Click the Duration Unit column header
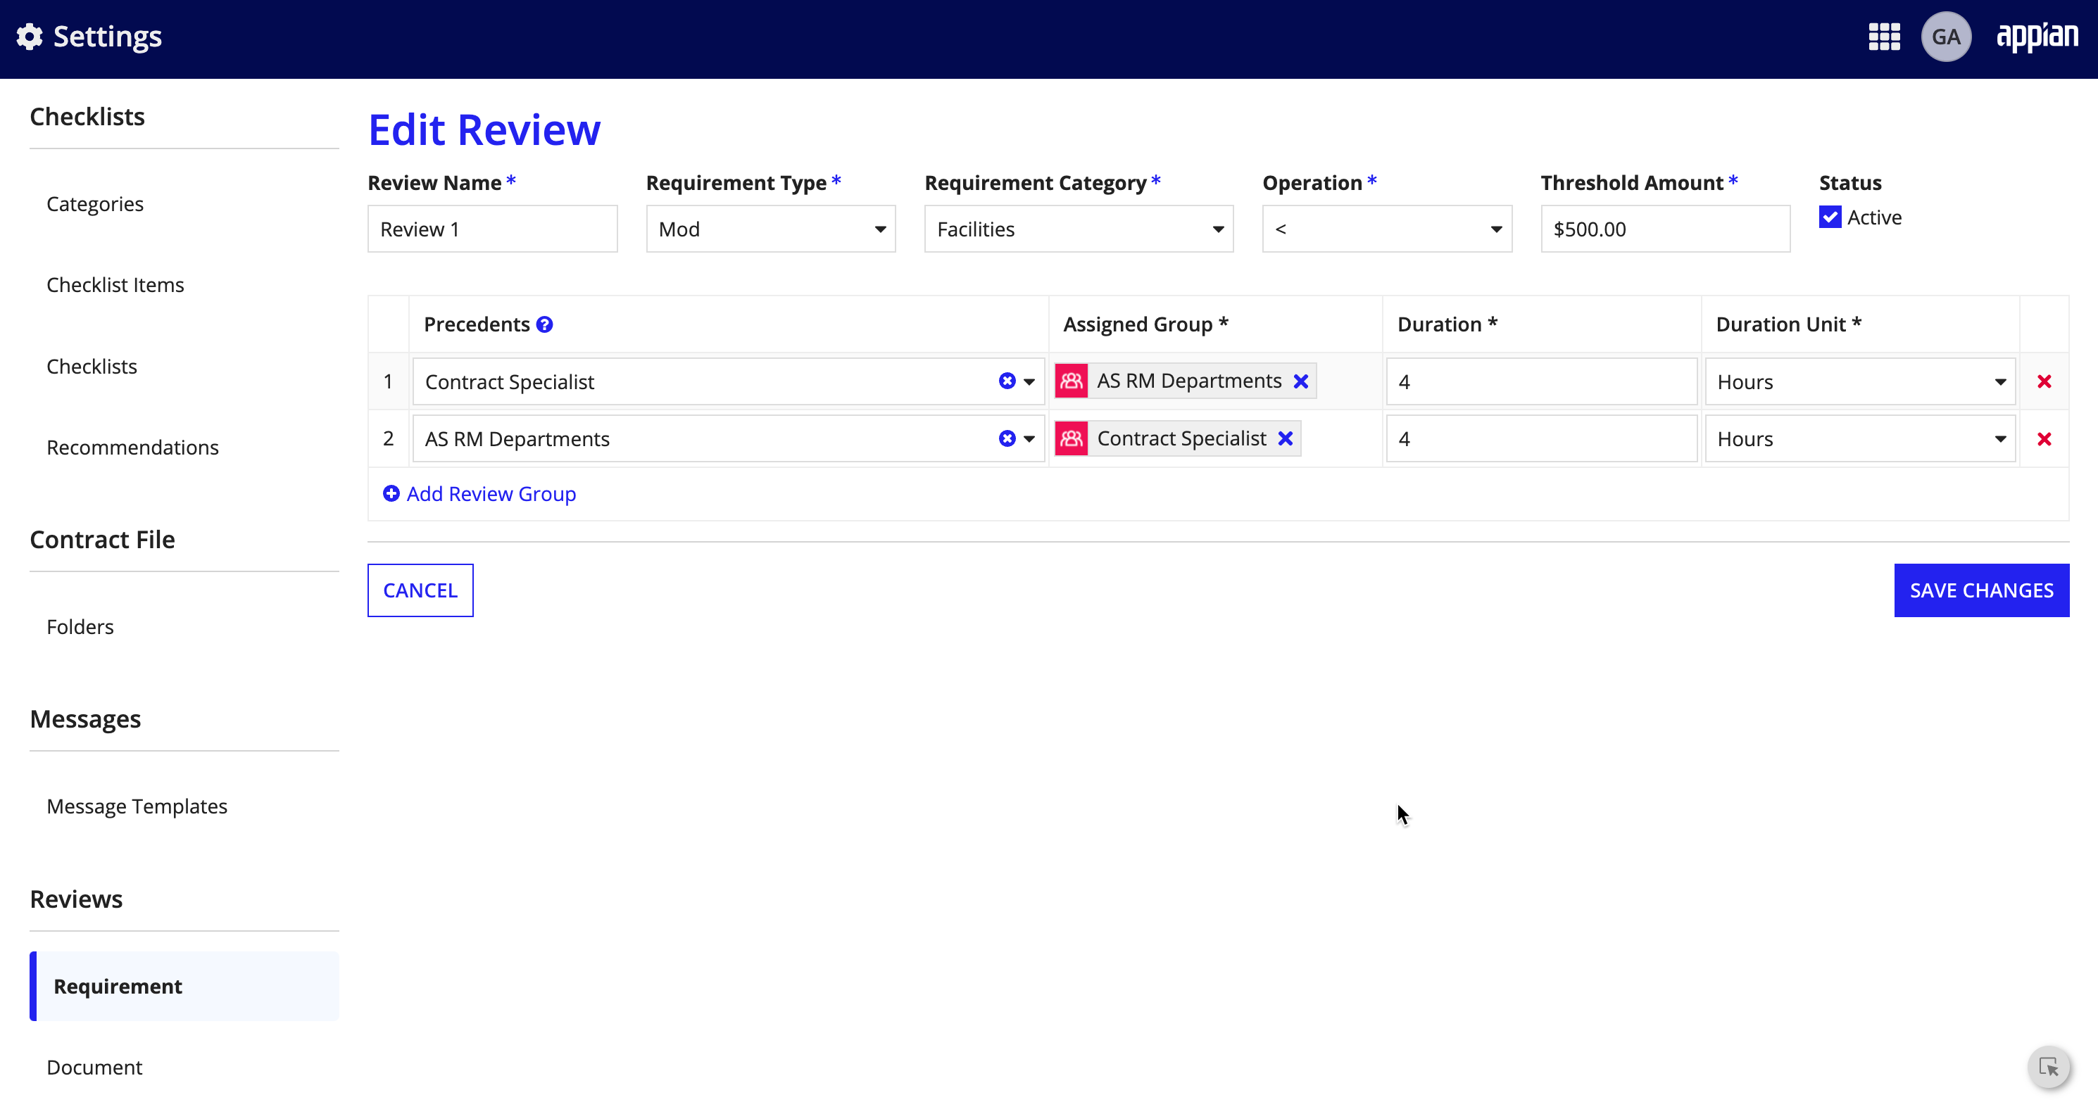Screen dimensions: 2098x1102 point(1788,324)
